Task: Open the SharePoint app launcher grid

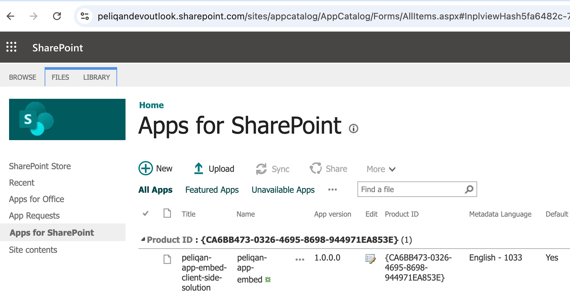Action: (x=11, y=47)
